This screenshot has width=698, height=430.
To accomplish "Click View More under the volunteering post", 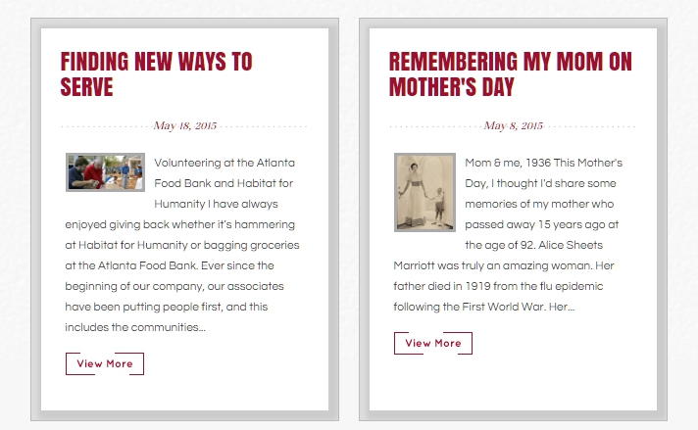I will click(105, 363).
